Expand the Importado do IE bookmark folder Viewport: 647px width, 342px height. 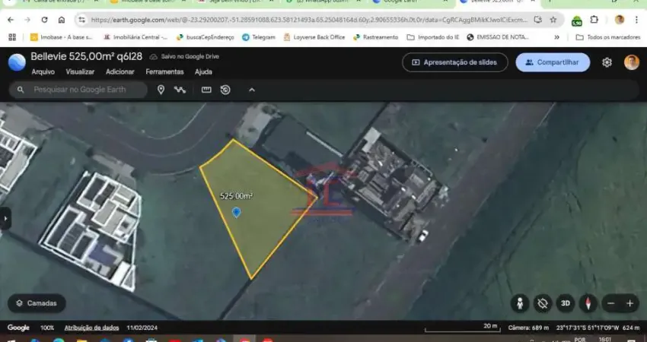(433, 37)
